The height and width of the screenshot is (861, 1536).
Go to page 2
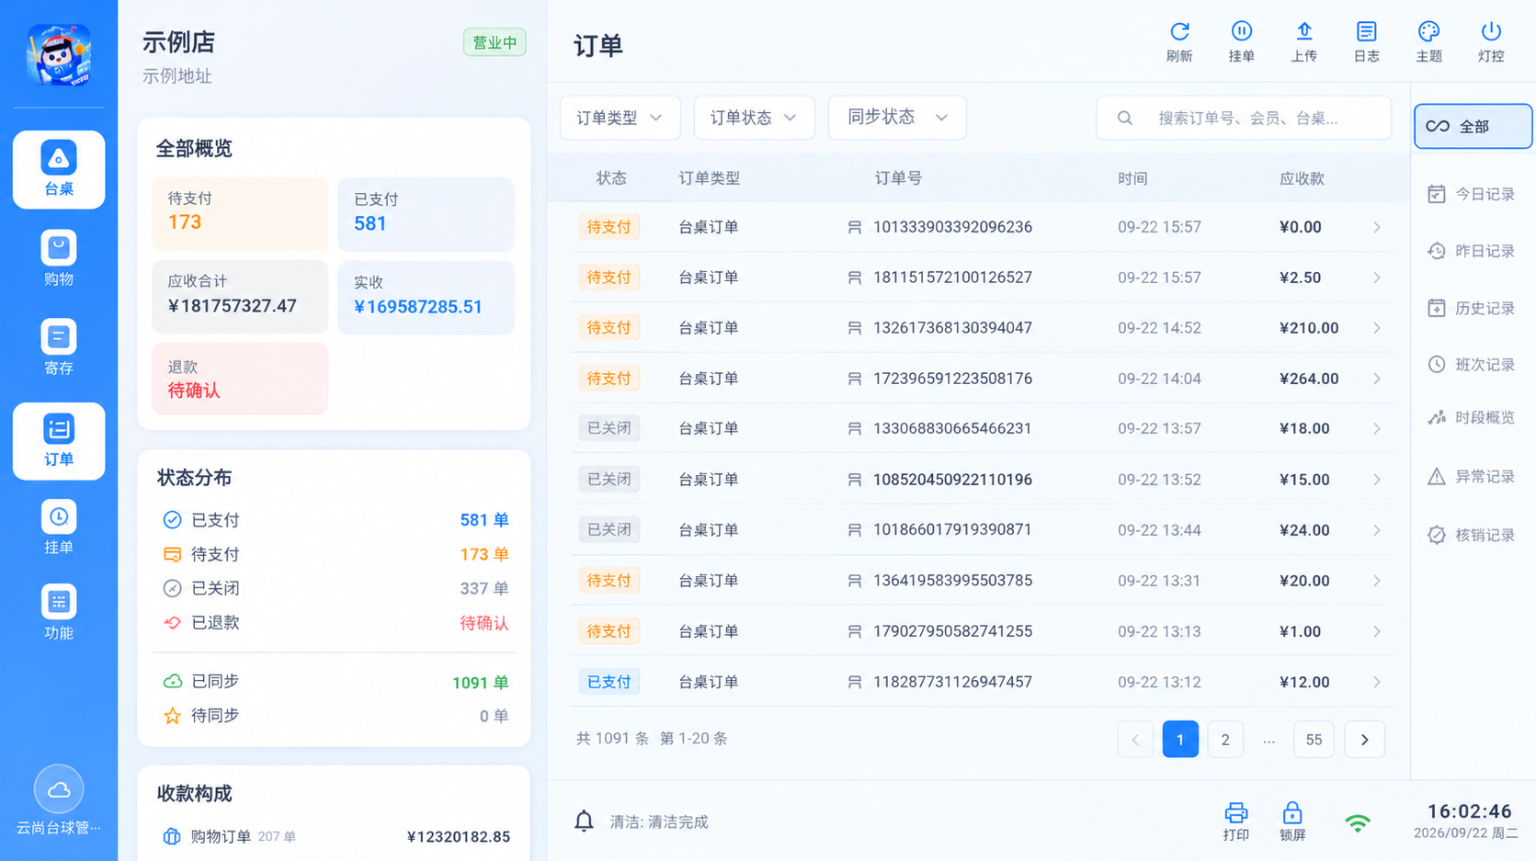1225,740
